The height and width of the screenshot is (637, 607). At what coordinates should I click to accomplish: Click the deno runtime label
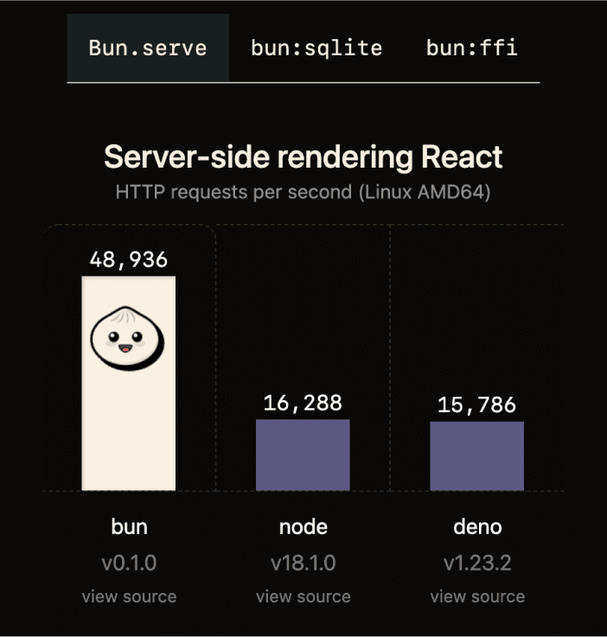[477, 527]
